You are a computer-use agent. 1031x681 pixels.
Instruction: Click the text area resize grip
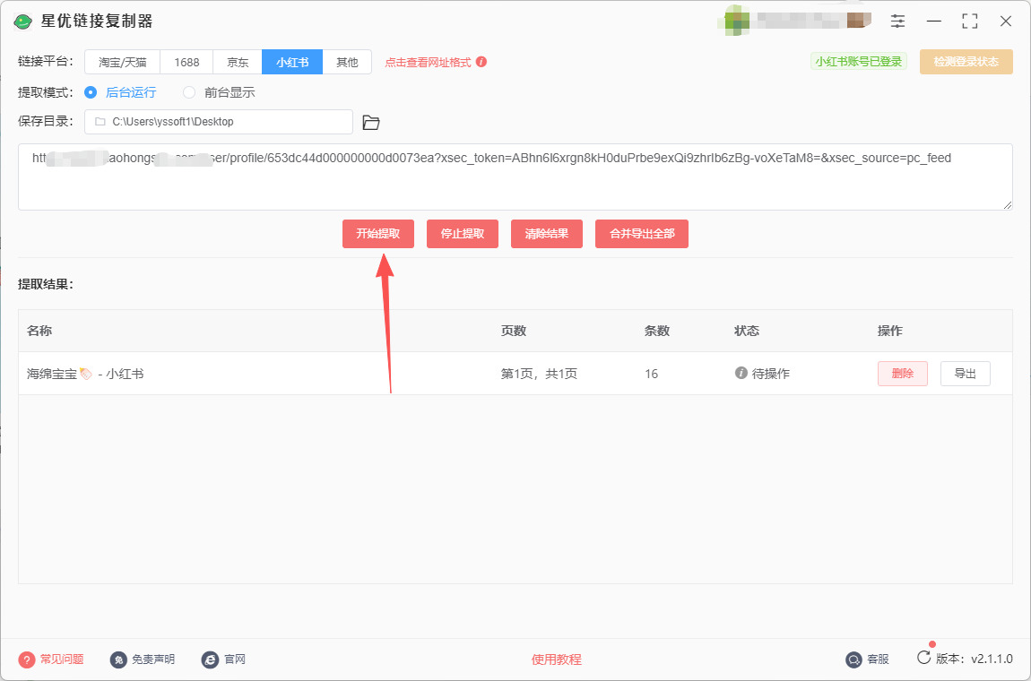click(1008, 205)
